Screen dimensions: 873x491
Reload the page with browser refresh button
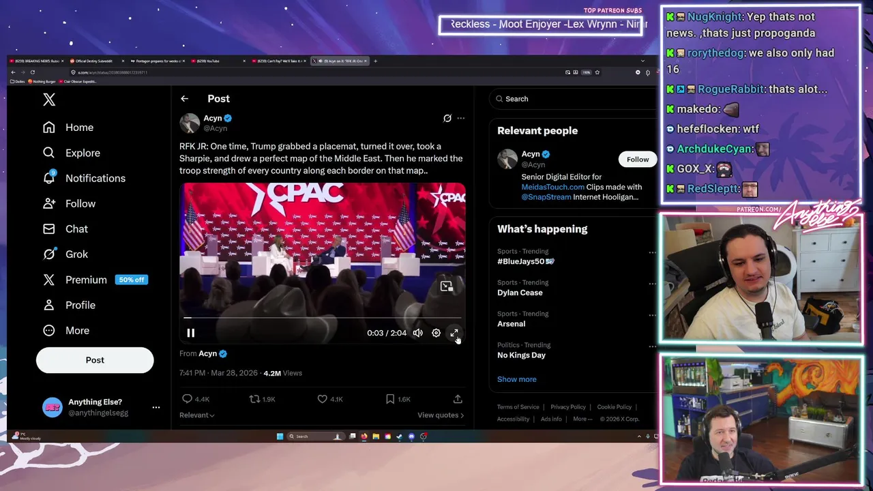coord(32,72)
